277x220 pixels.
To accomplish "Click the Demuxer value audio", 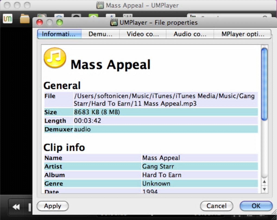I will tap(82, 129).
